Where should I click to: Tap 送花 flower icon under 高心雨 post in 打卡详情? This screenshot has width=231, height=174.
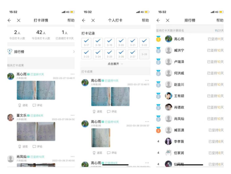click(20, 105)
